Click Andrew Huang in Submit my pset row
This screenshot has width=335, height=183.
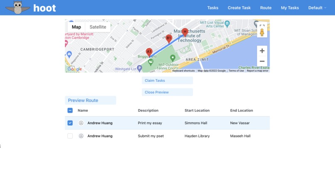(x=100, y=136)
